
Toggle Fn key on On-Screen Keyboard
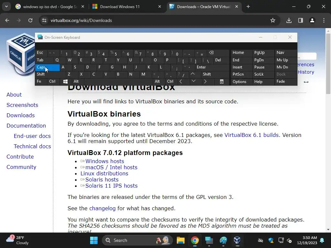41,81
